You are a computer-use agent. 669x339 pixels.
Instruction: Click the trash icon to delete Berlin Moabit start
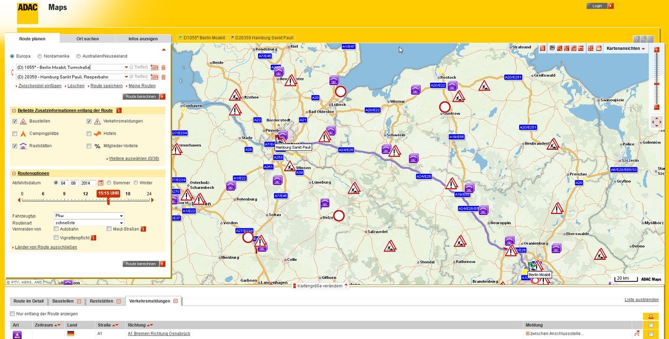pos(163,67)
